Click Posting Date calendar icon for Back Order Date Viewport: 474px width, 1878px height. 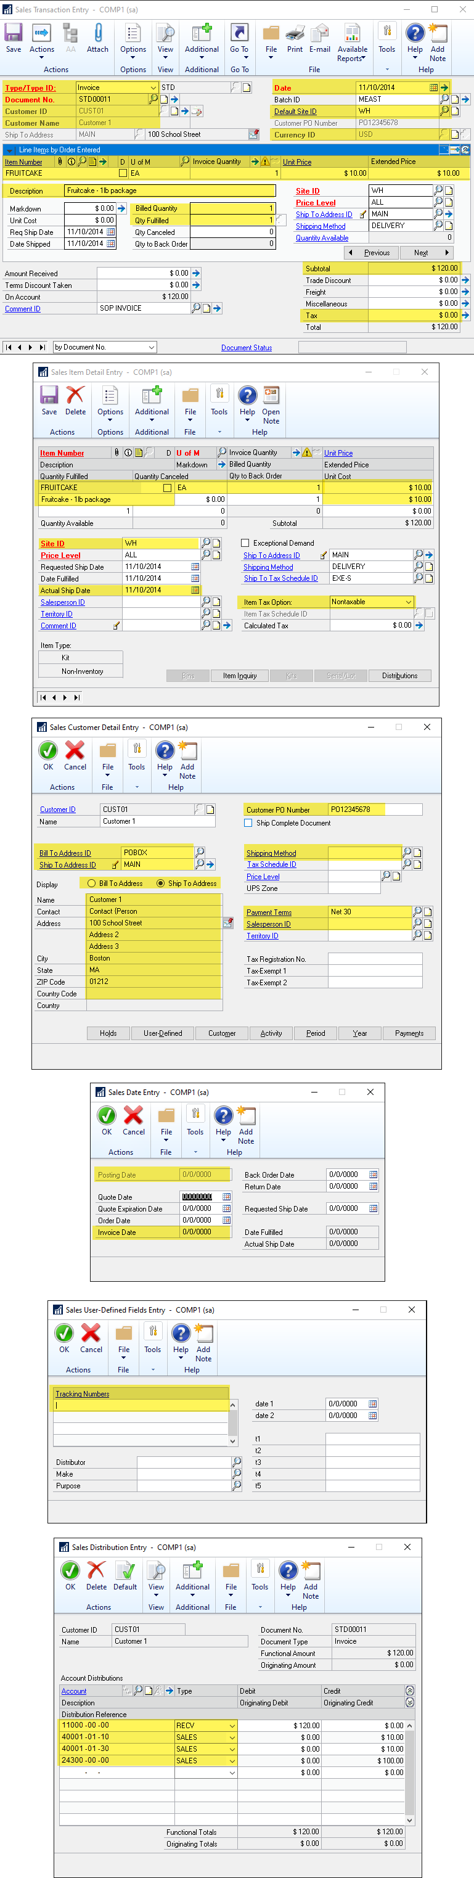point(374,1175)
